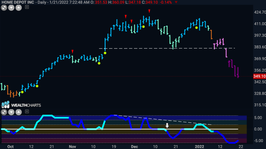Click the down-arrow circle on the price pane
Image resolution: width=266 pixels, height=149 pixels.
click(x=11, y=8)
